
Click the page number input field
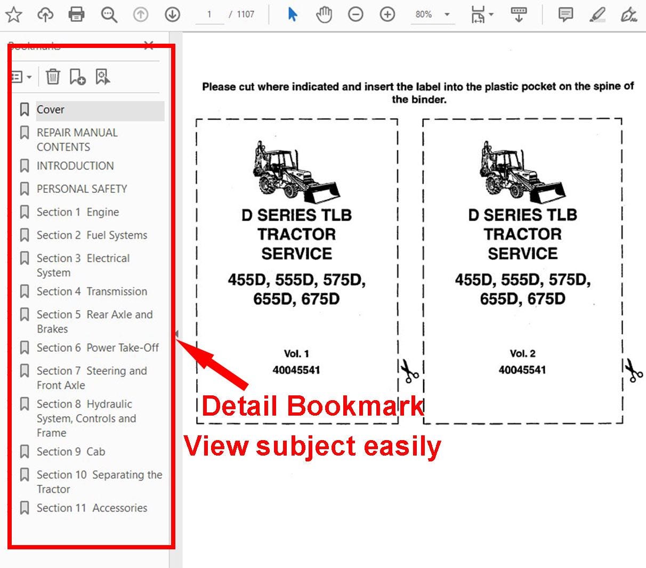209,14
